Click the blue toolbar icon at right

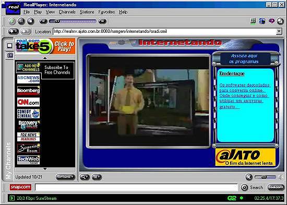(262, 21)
